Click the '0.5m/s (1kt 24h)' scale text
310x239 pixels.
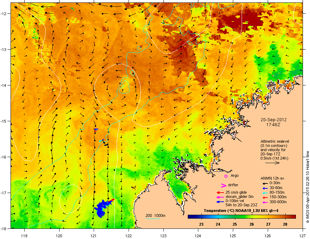(x=274, y=159)
